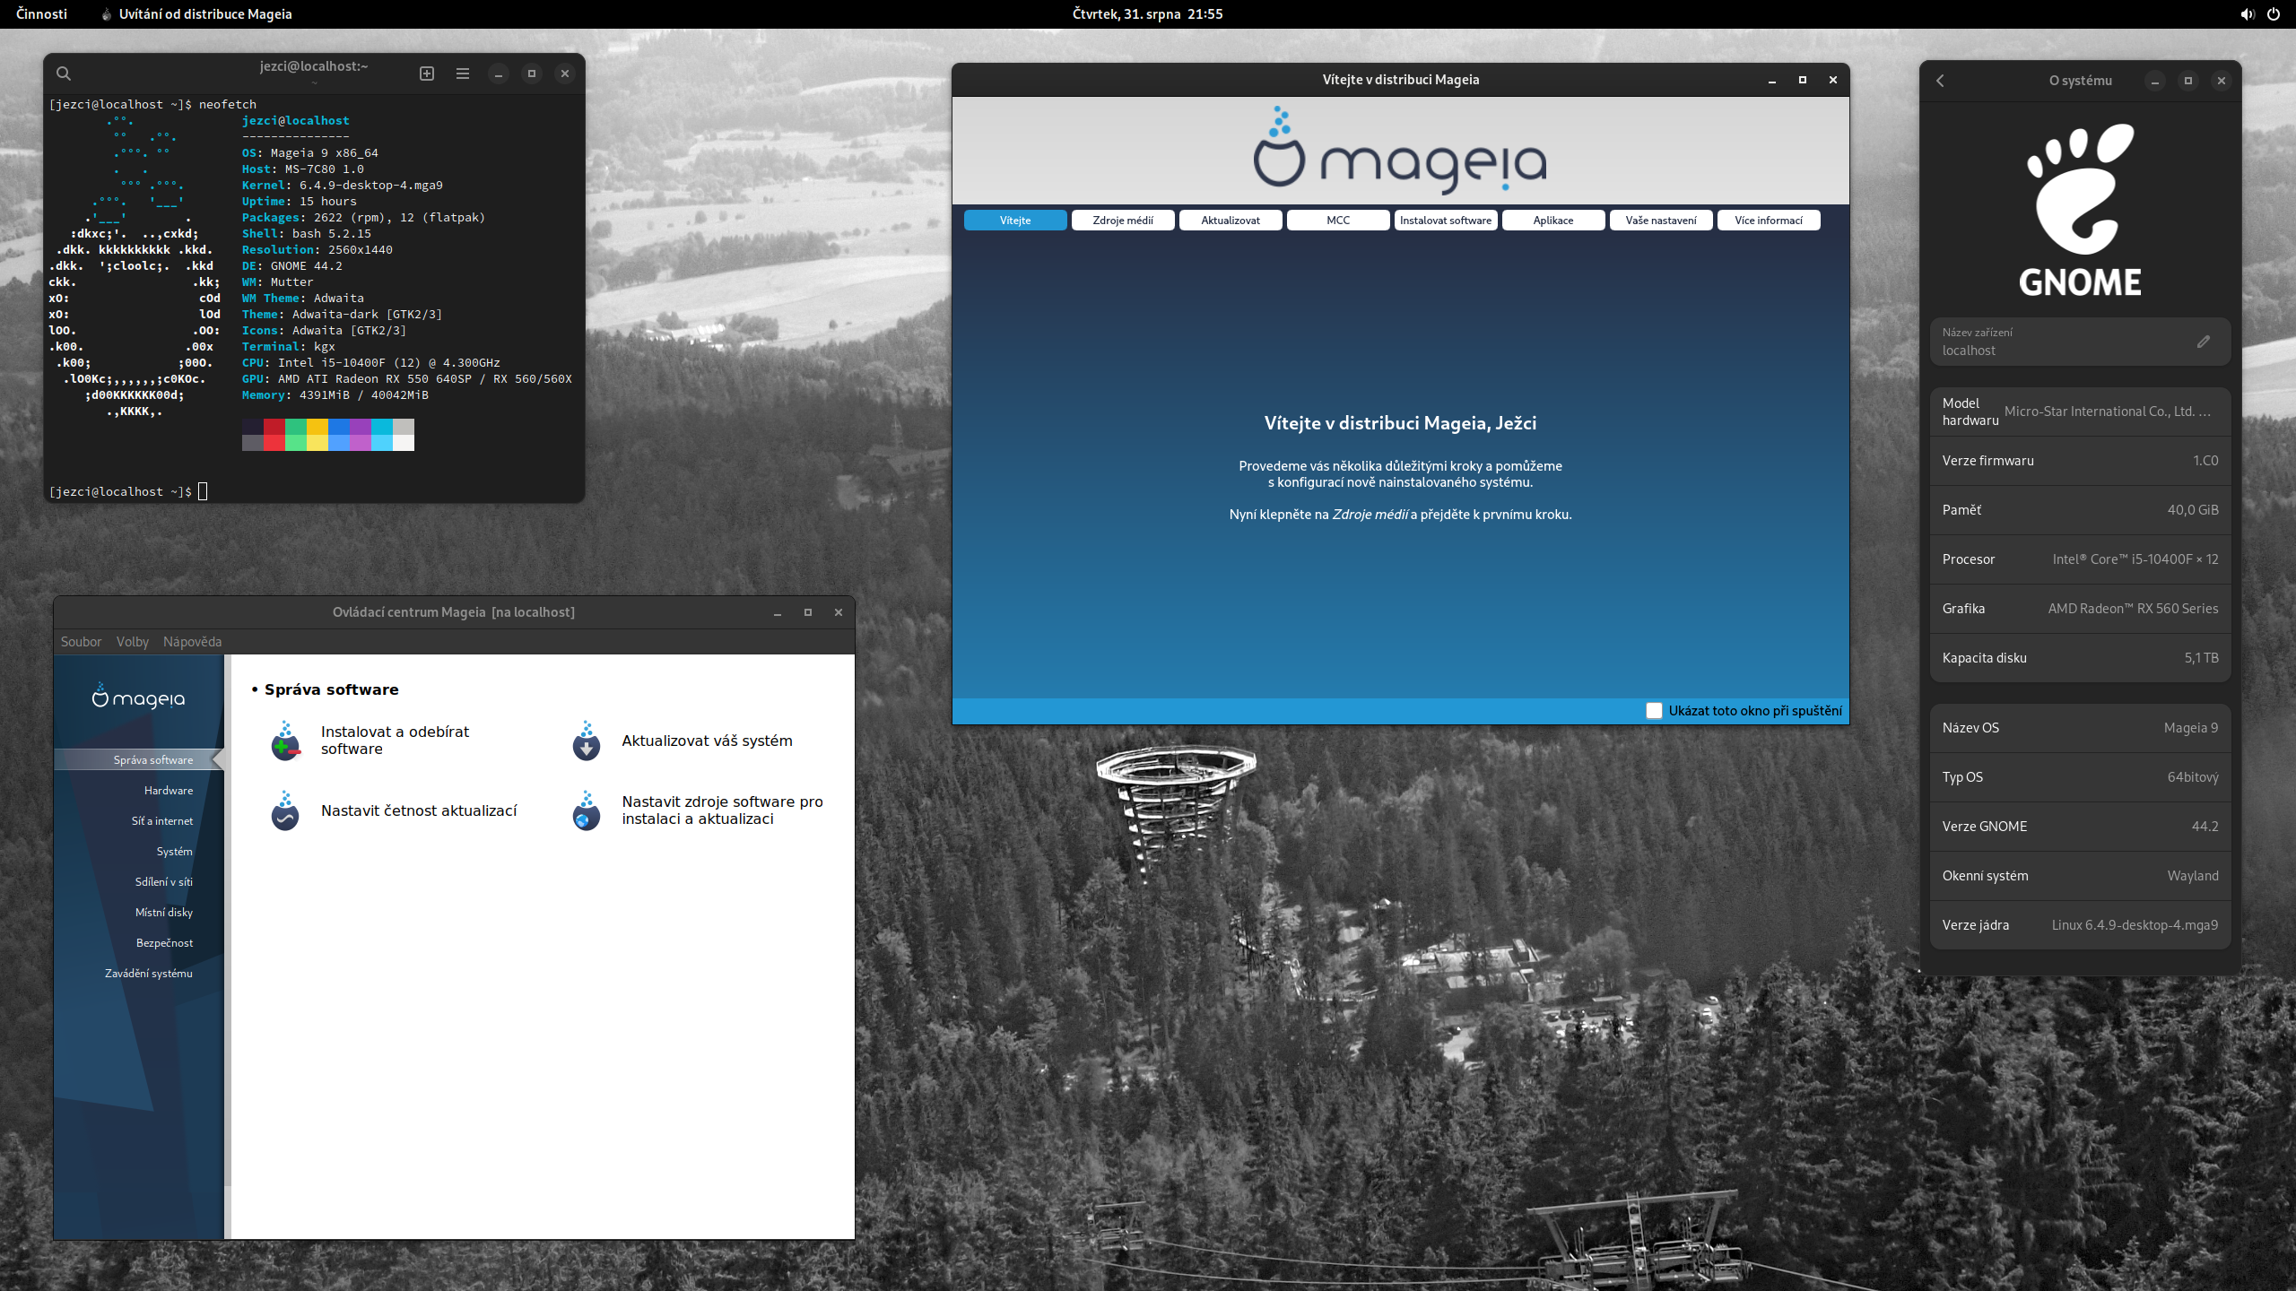Click the power icon in the top bar
Viewport: 2296px width, 1291px height.
click(2274, 13)
